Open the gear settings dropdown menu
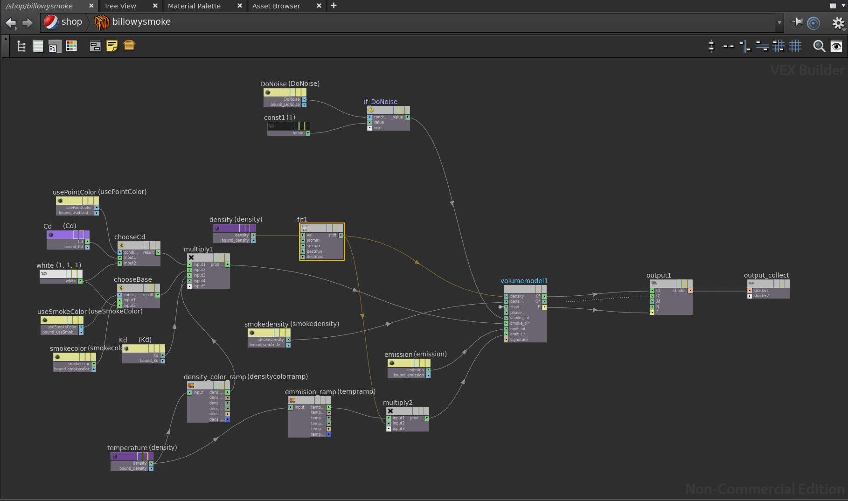This screenshot has width=848, height=501. [x=838, y=23]
